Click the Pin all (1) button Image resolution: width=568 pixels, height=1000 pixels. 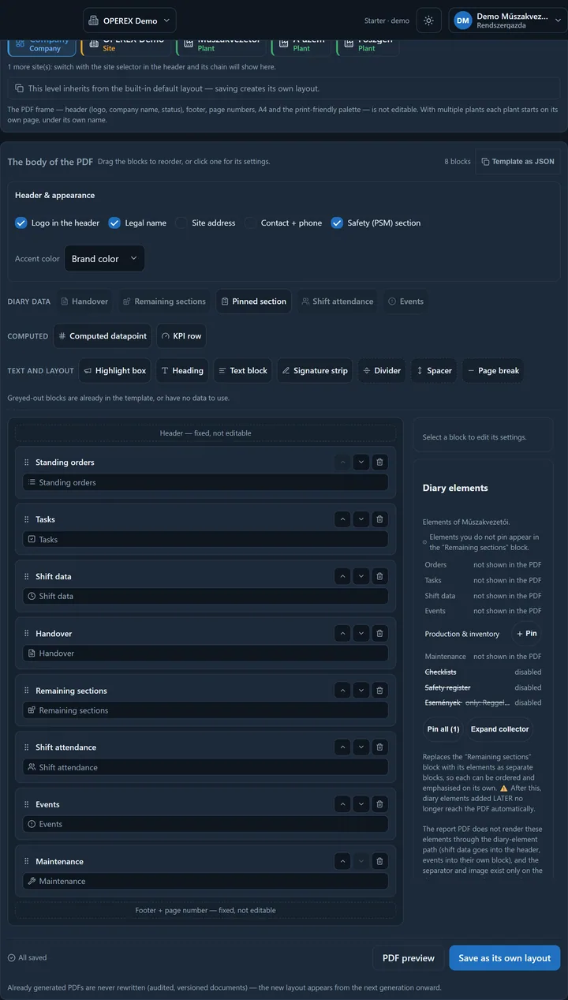pos(443,729)
